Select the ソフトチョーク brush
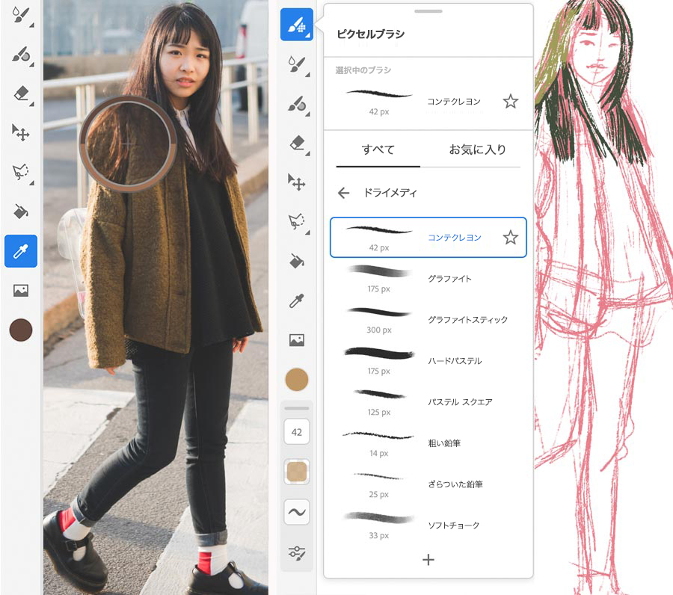The image size is (673, 595). coord(428,526)
